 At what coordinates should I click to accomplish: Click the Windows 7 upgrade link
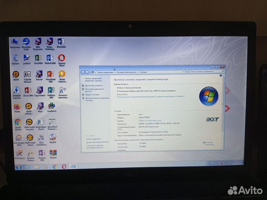(151, 97)
